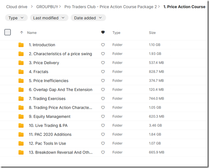Click the 1.10 GB size value
209x168 pixels.
coord(155,45)
